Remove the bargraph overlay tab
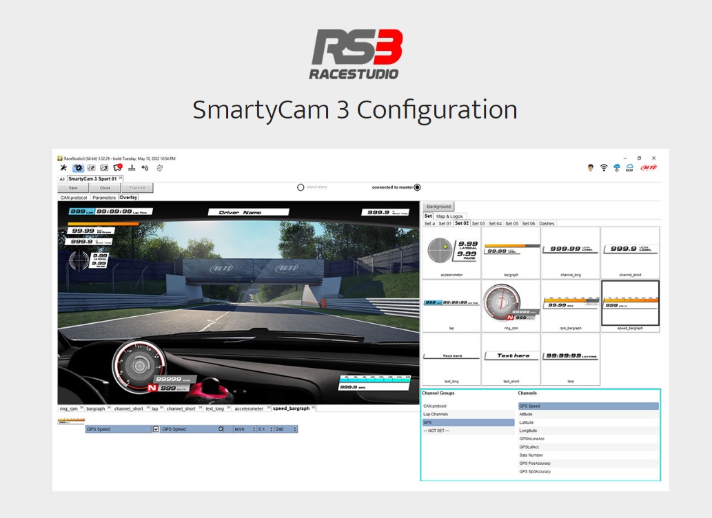This screenshot has height=518, width=712. 109,408
